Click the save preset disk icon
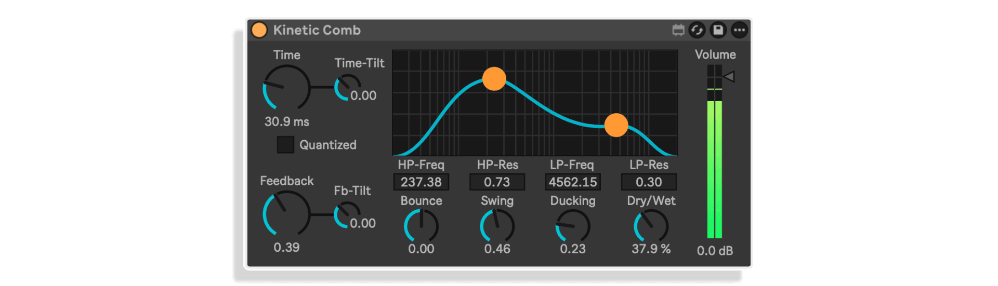This screenshot has width=998, height=286. point(718,30)
